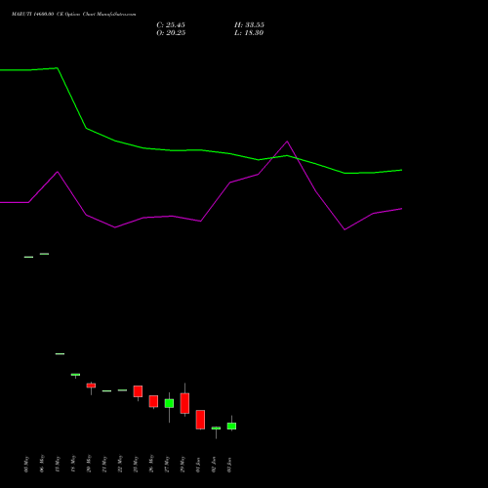Select the 20 May date label

click(89, 465)
